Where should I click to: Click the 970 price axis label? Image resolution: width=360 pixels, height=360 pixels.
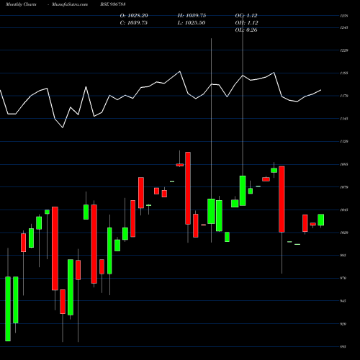point(343,278)
